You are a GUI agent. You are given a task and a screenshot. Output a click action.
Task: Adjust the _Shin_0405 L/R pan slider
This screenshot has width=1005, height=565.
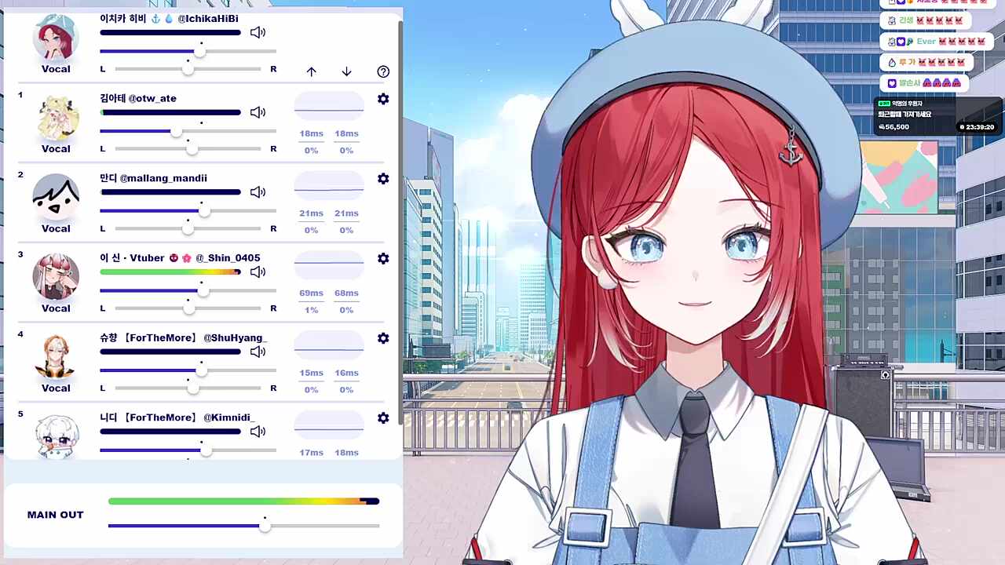188,308
